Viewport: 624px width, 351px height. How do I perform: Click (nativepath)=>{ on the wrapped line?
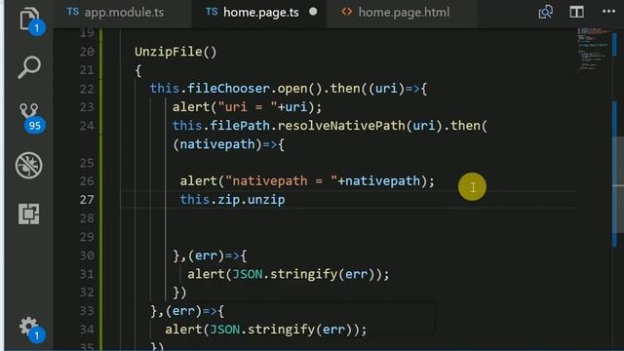[x=228, y=144]
